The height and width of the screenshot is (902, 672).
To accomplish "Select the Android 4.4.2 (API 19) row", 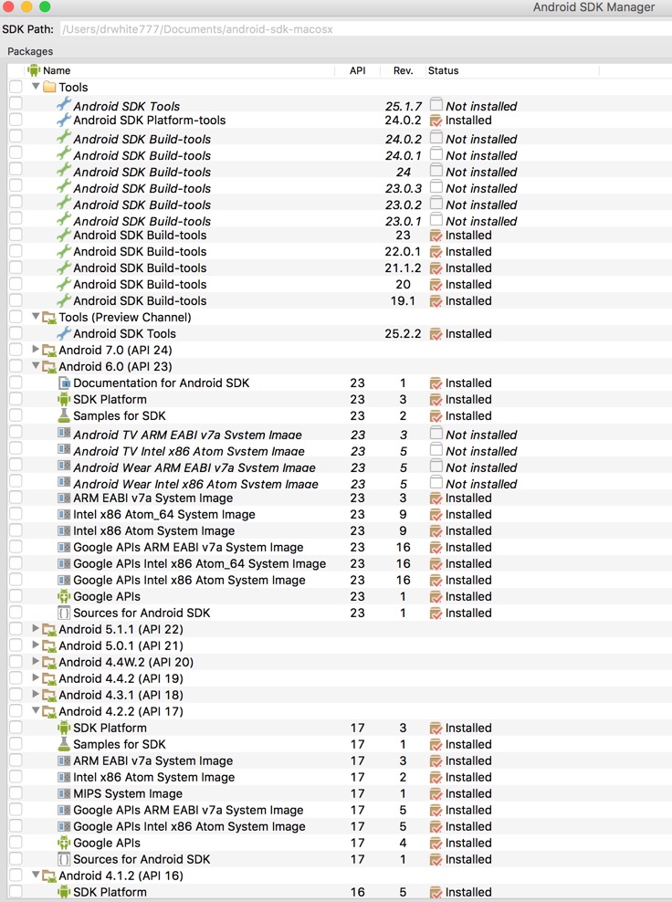I will pos(340,679).
